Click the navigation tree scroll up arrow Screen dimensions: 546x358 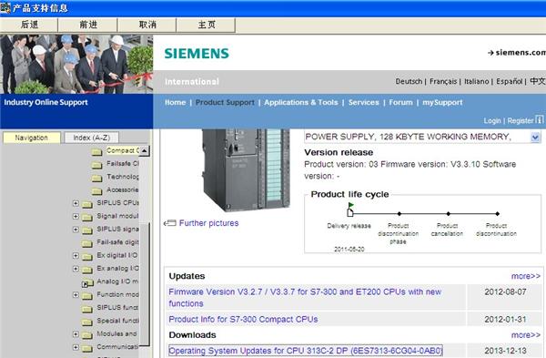click(144, 150)
